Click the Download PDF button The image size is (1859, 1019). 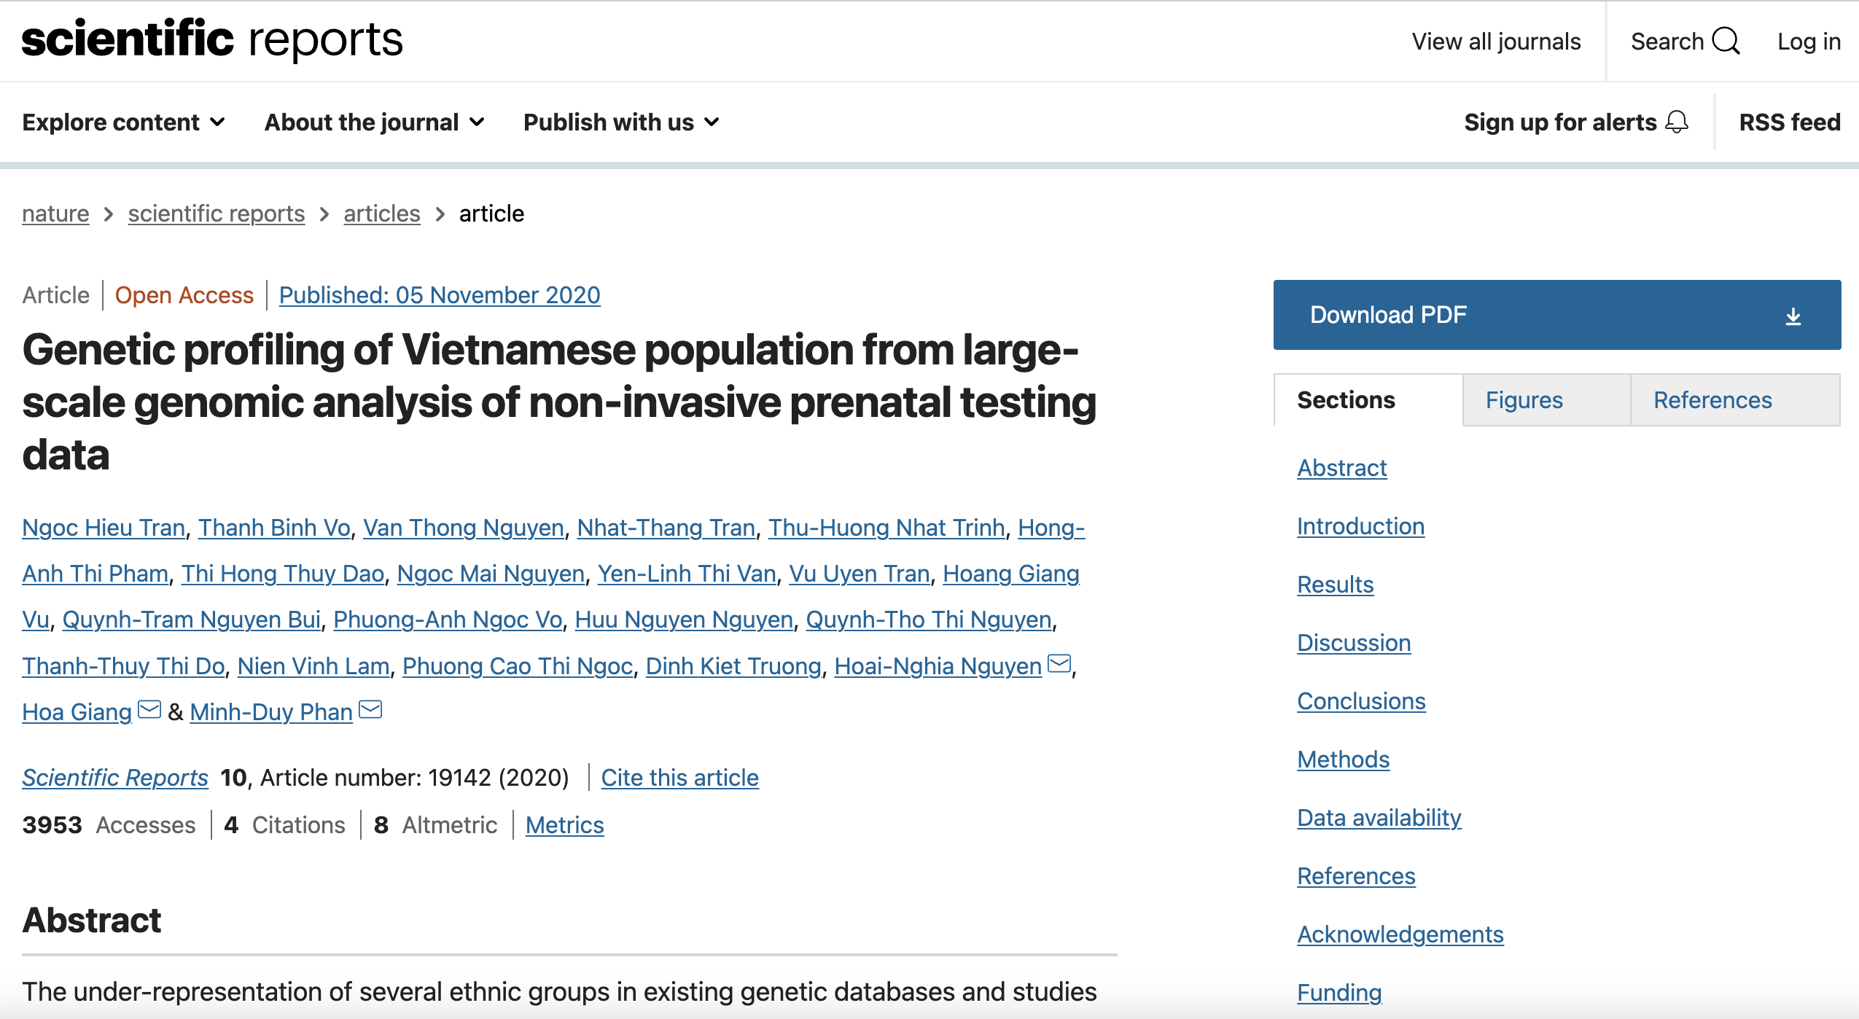(x=1389, y=314)
